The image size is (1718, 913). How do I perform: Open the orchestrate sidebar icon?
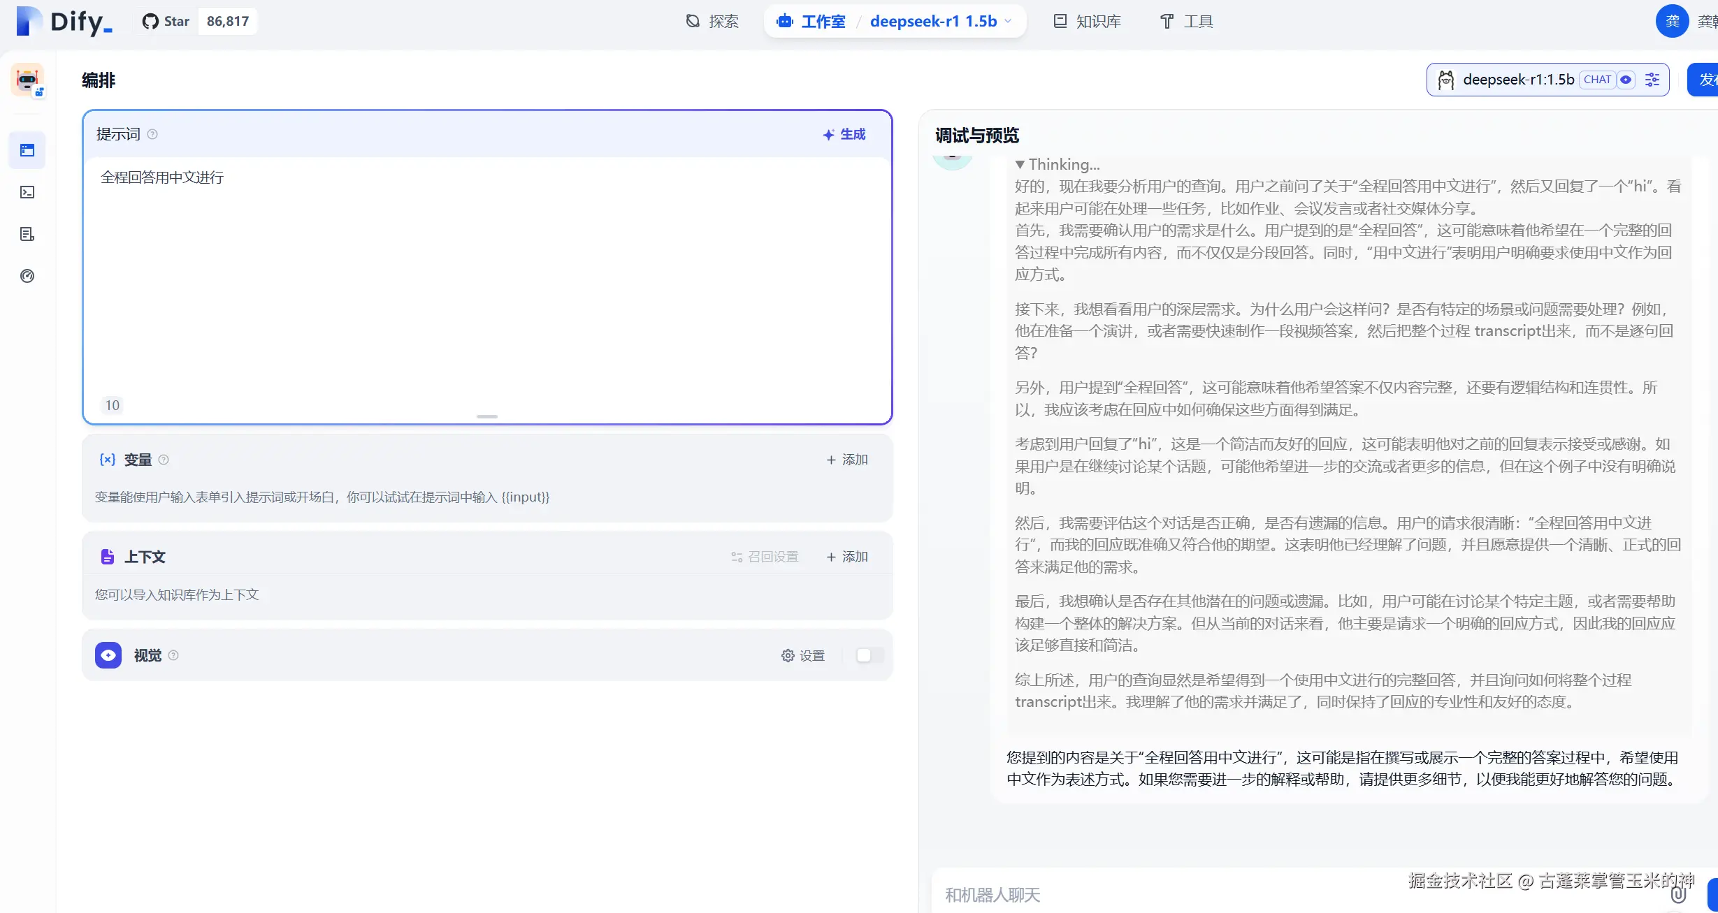[x=27, y=150]
